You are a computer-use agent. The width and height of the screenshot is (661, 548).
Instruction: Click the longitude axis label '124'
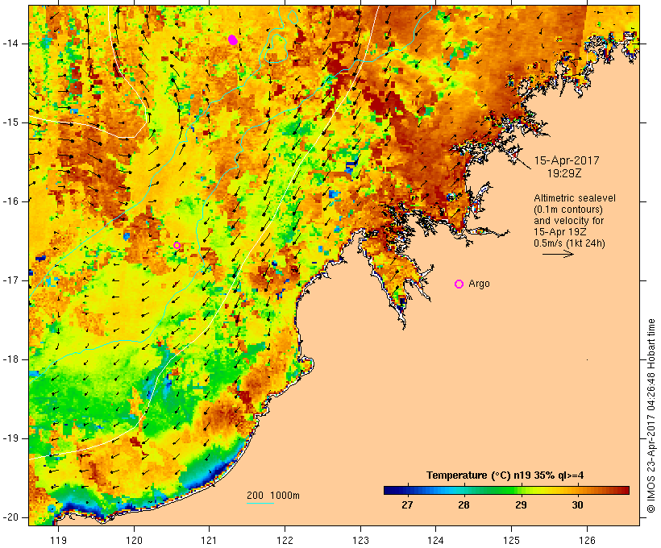coord(436,541)
